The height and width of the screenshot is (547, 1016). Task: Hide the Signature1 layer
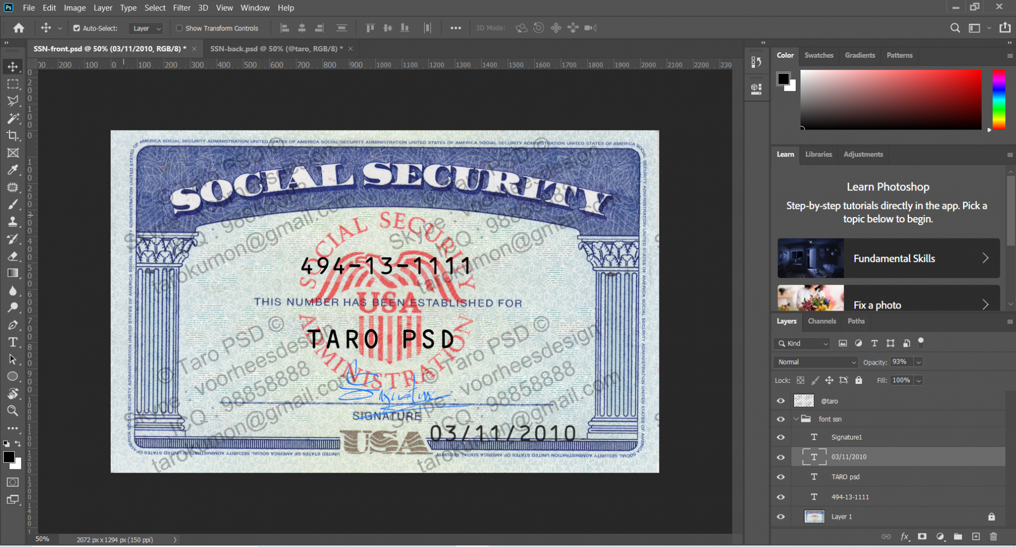coord(781,437)
